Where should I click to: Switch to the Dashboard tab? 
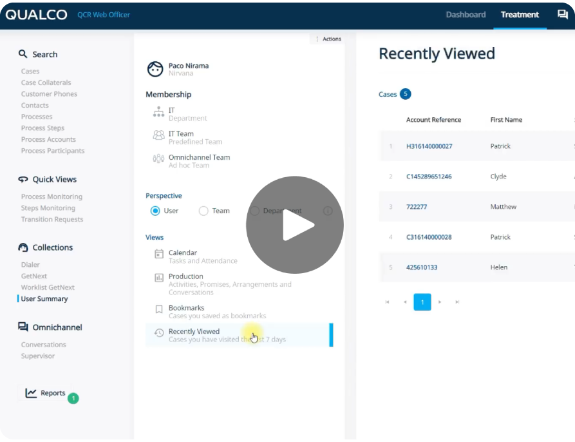coord(466,14)
